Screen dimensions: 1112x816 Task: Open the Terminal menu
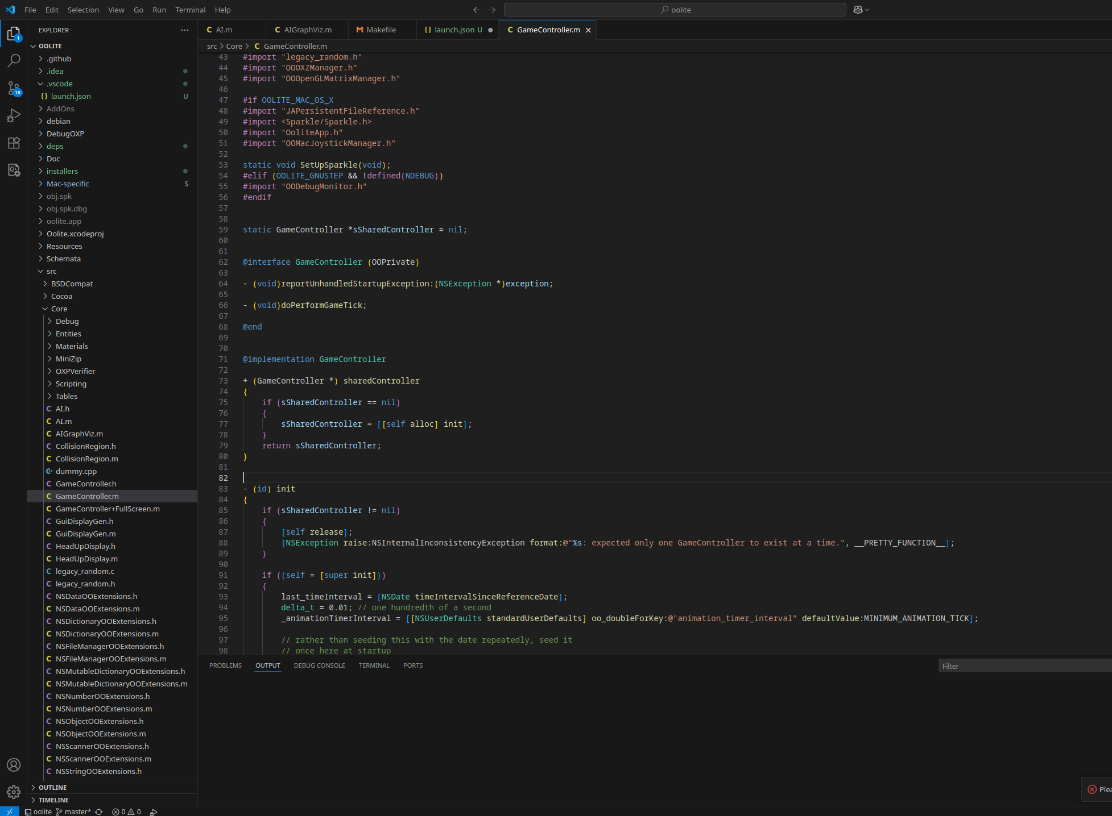(190, 10)
